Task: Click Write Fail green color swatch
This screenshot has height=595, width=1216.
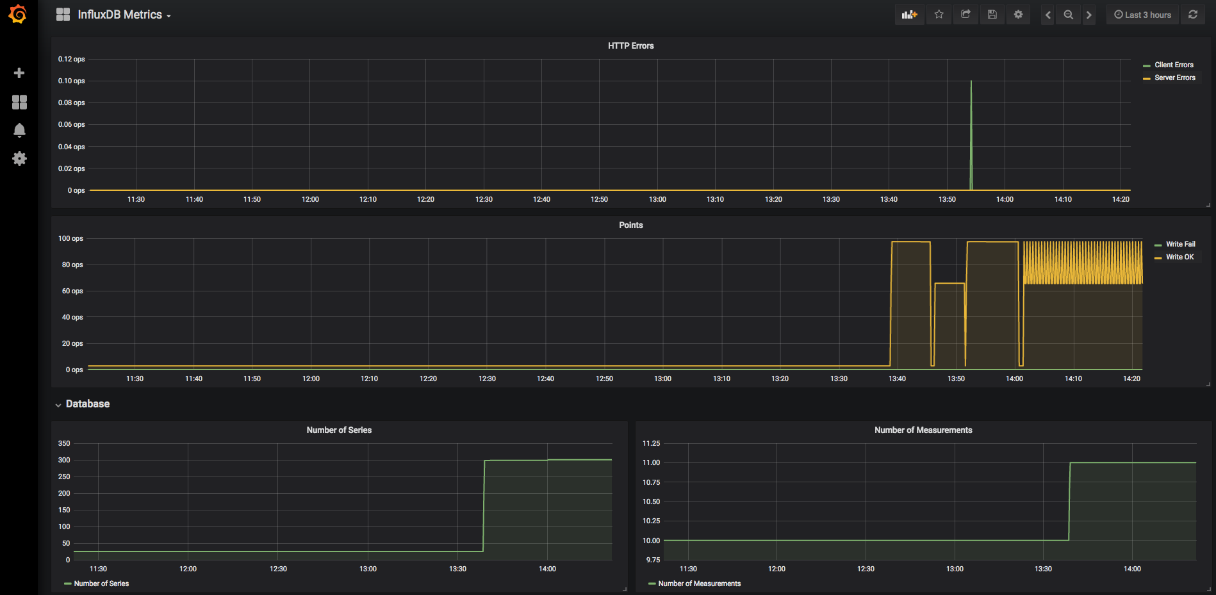Action: coord(1158,245)
